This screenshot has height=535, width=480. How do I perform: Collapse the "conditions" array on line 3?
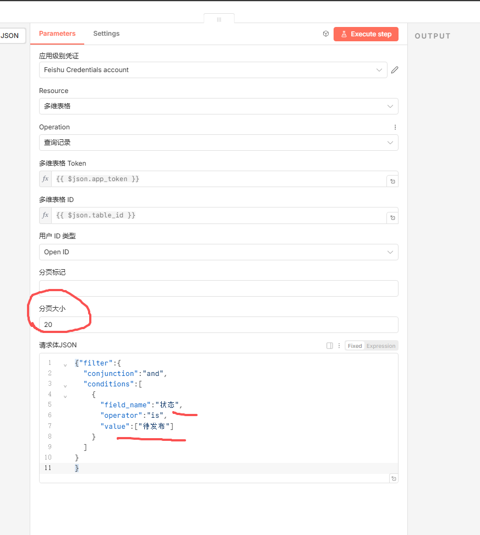[66, 385]
